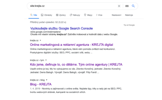Image resolution: width=162 pixels, height=100 pixels.
Task: Switch to the Nákupy tab
Action: [75, 15]
